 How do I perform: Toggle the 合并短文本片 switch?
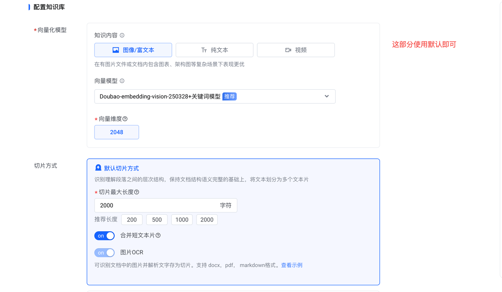[104, 236]
